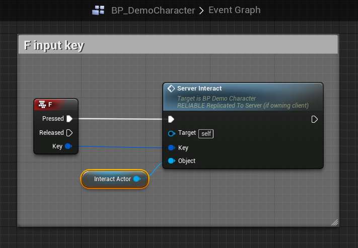Screen dimensions: 358x248
Task: Click the Interact Actor output pin
Action: (x=136, y=179)
